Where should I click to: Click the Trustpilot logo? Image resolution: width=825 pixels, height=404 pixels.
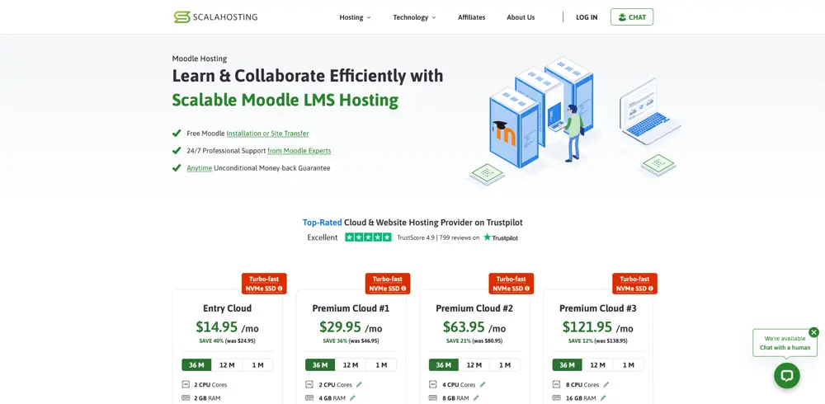point(501,237)
